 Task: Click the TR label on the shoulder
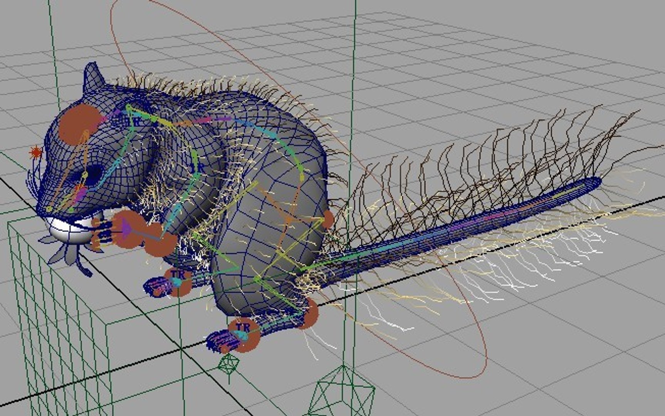click(x=133, y=122)
